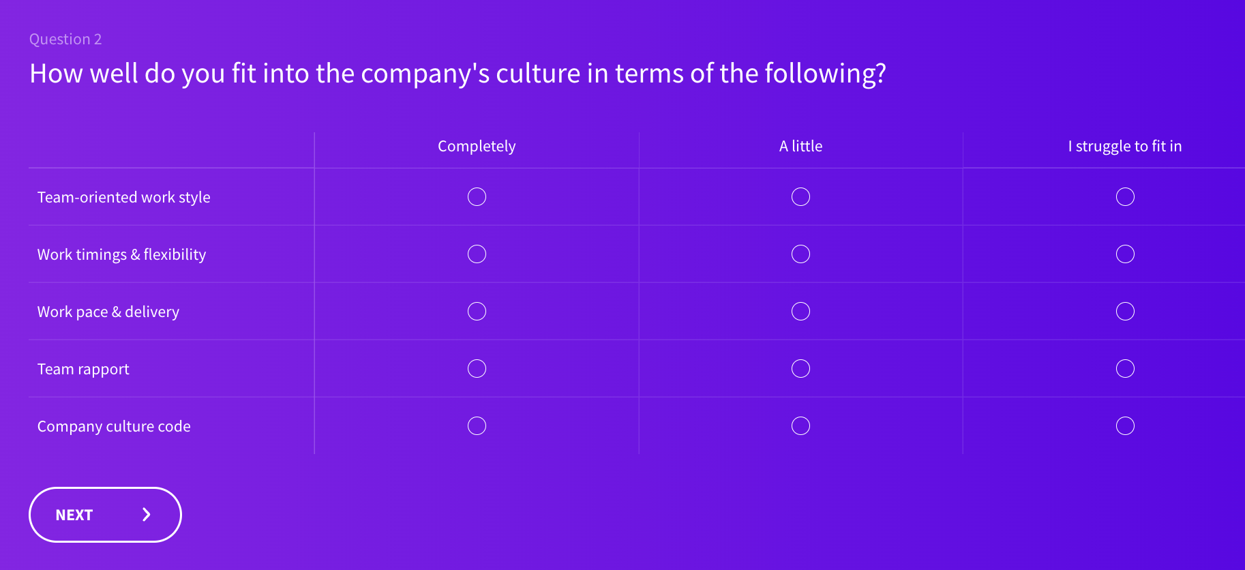Viewport: 1245px width, 570px height.
Task: Select A little for Team-oriented work style
Action: tap(800, 197)
